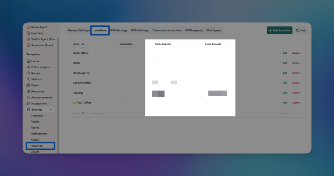Image resolution: width=334 pixels, height=176 pixels.
Task: Open Office Insights chart icon
Action: (x=28, y=67)
